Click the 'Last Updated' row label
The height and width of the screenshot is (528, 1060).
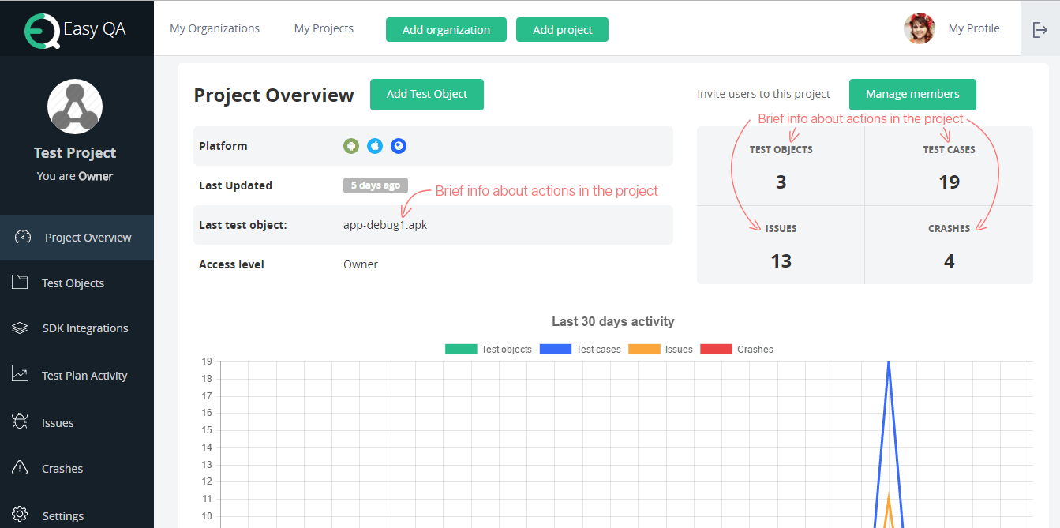(x=235, y=185)
